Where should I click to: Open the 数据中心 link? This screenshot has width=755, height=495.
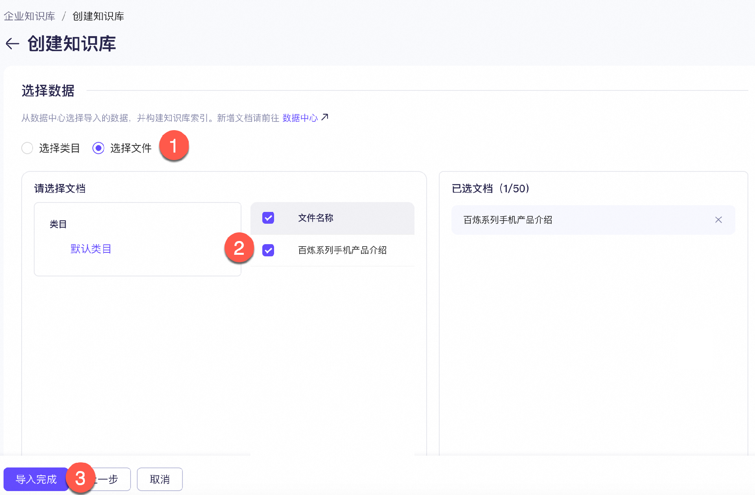click(300, 118)
